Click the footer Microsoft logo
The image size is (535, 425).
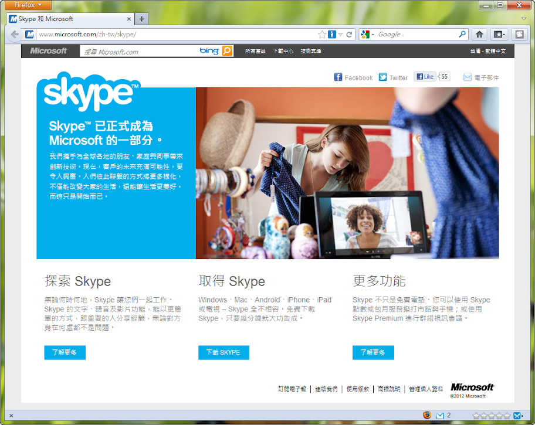point(472,387)
